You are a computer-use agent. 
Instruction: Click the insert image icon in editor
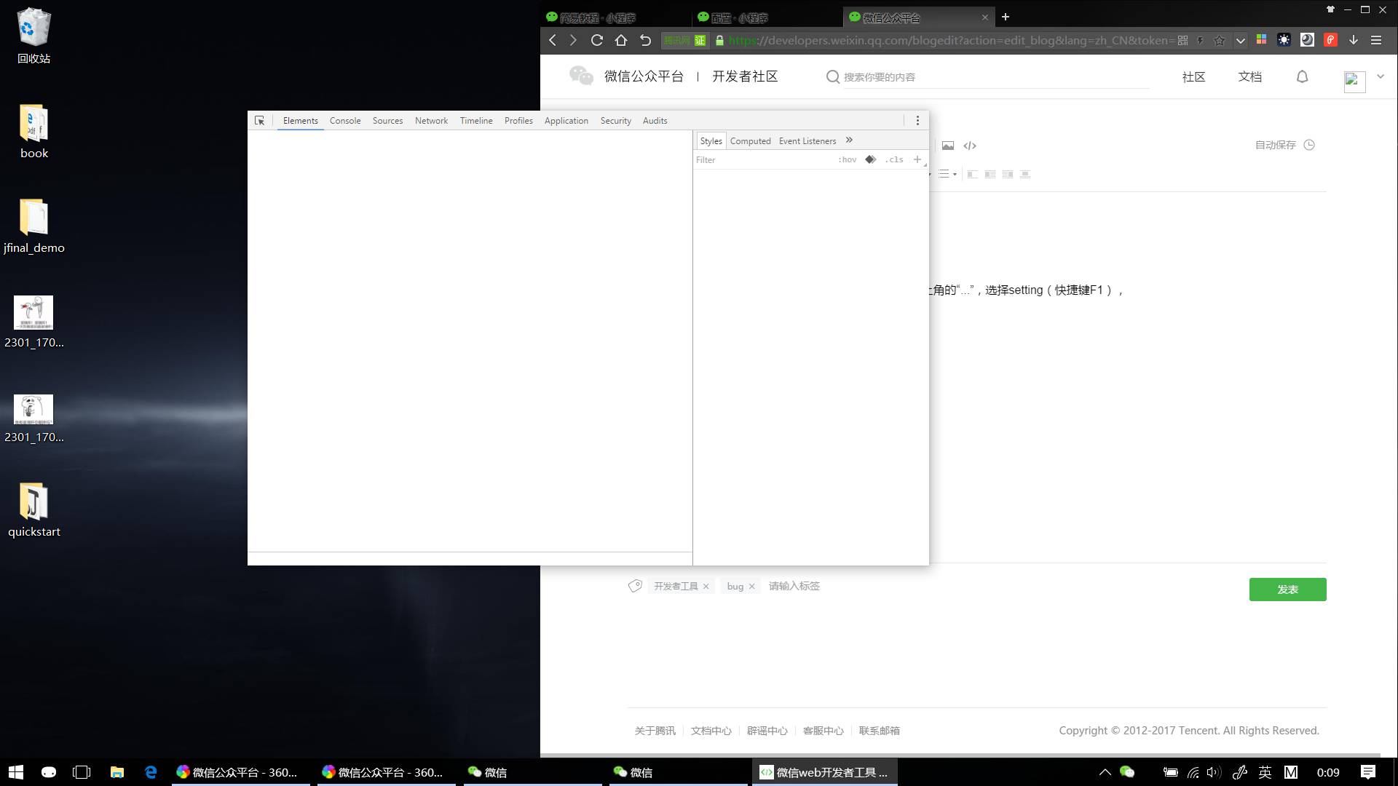click(947, 146)
